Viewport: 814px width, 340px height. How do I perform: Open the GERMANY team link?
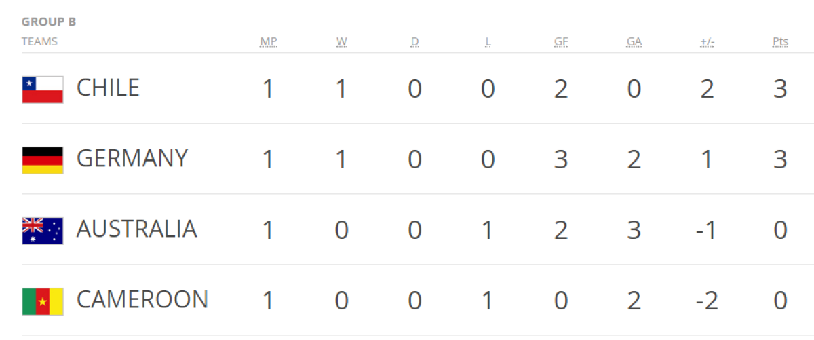tap(132, 159)
